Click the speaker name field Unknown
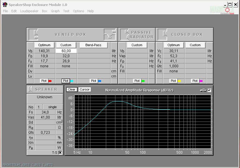 point(45,99)
